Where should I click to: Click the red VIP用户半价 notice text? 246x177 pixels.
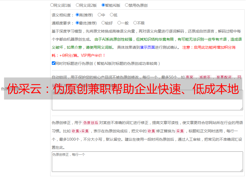(93, 55)
